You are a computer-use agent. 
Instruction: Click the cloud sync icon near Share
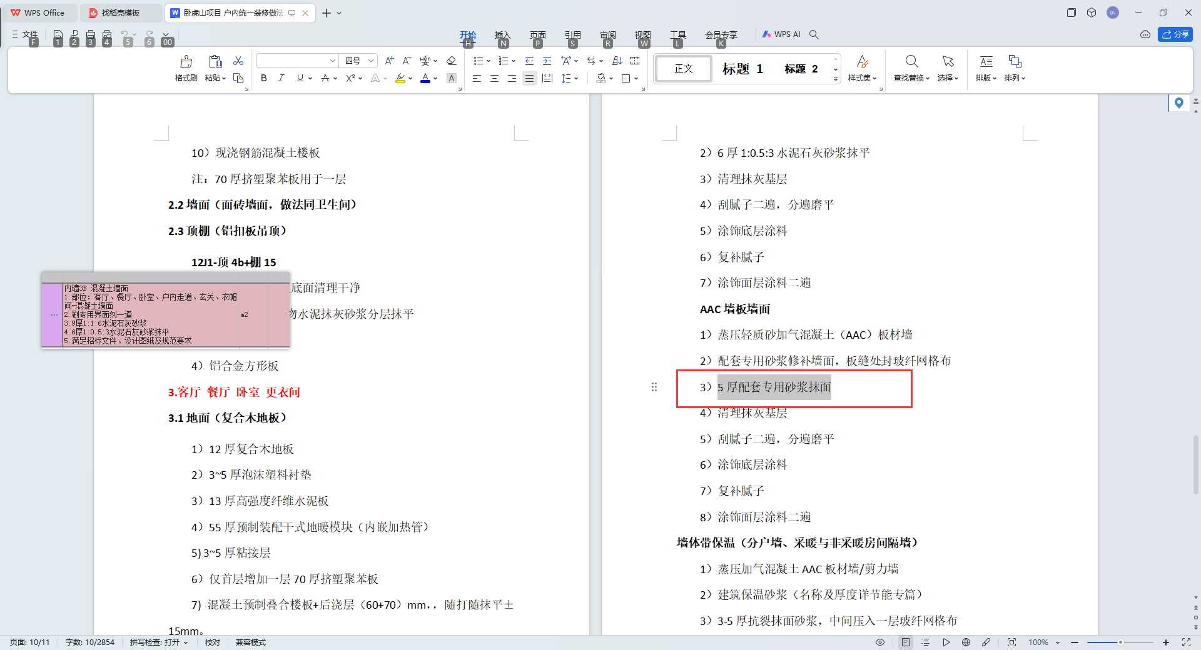1145,34
